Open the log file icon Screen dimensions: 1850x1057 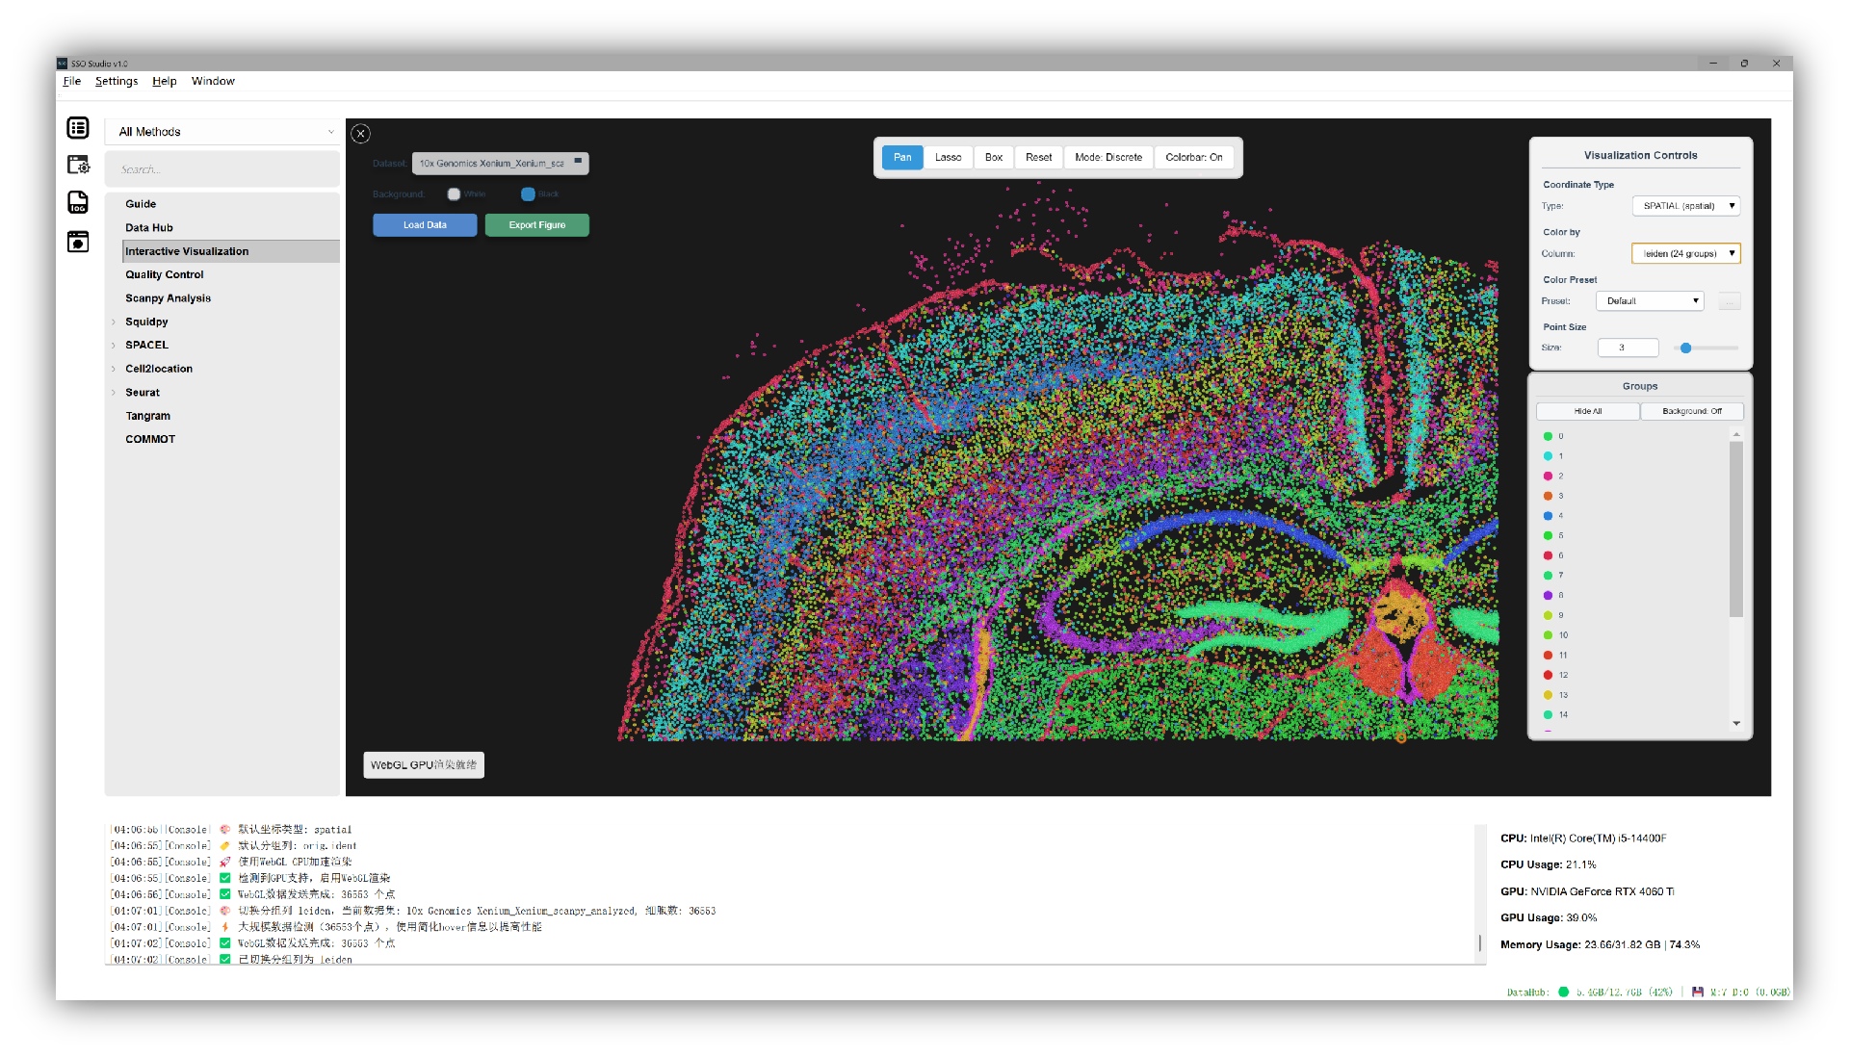(x=78, y=202)
